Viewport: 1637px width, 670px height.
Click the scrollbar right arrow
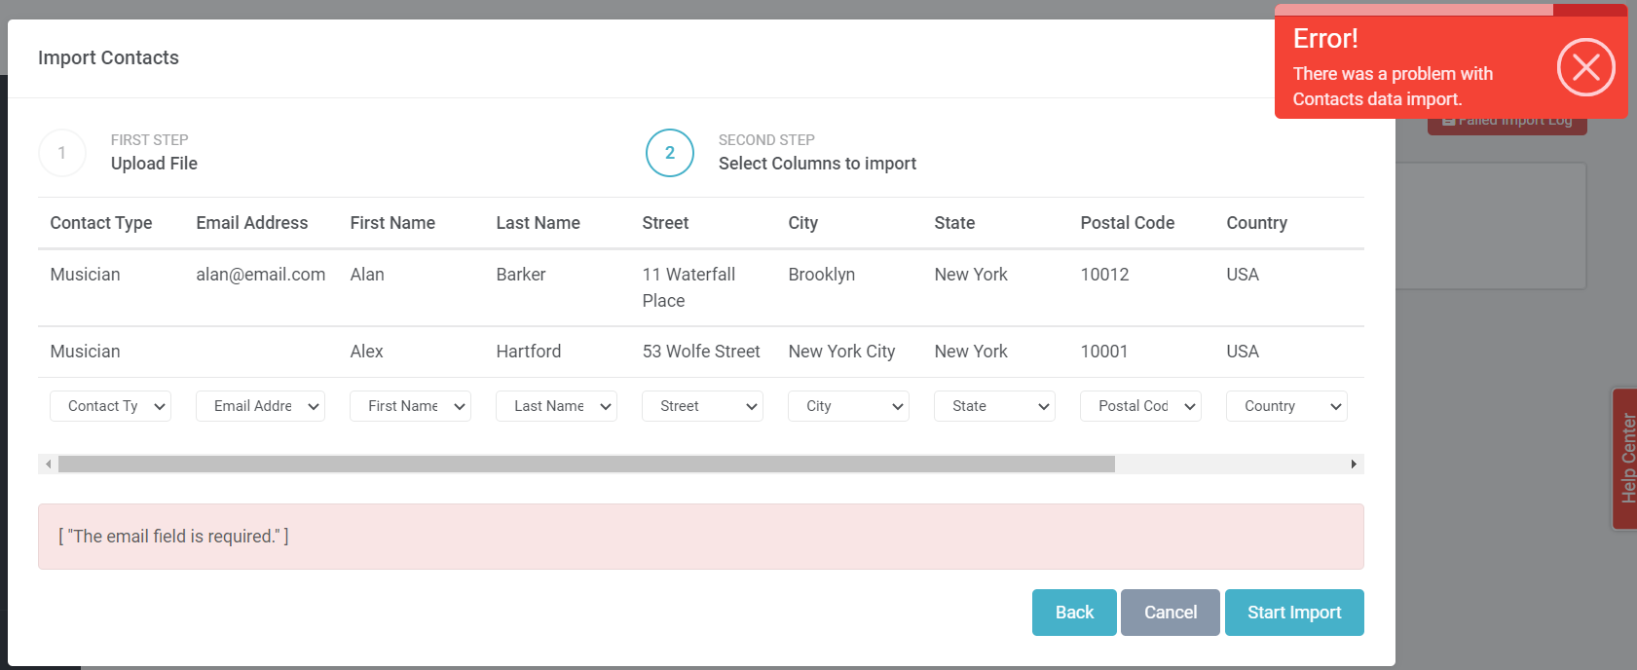click(1354, 465)
